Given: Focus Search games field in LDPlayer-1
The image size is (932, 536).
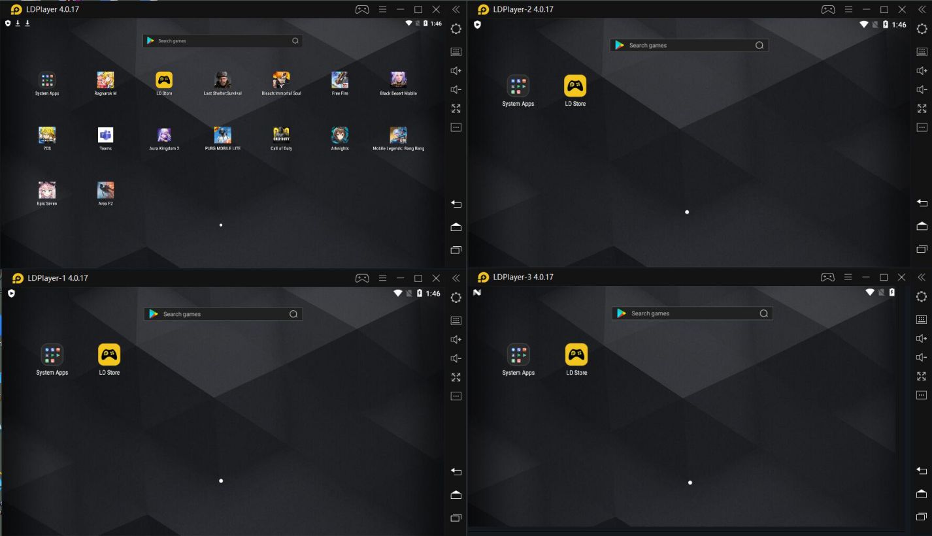Looking at the screenshot, I should pyautogui.click(x=223, y=314).
